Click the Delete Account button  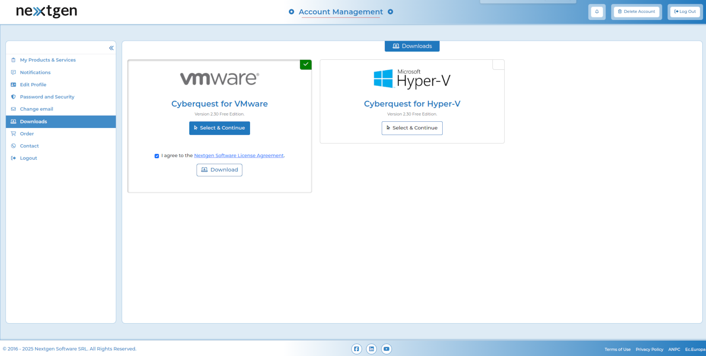tap(636, 12)
